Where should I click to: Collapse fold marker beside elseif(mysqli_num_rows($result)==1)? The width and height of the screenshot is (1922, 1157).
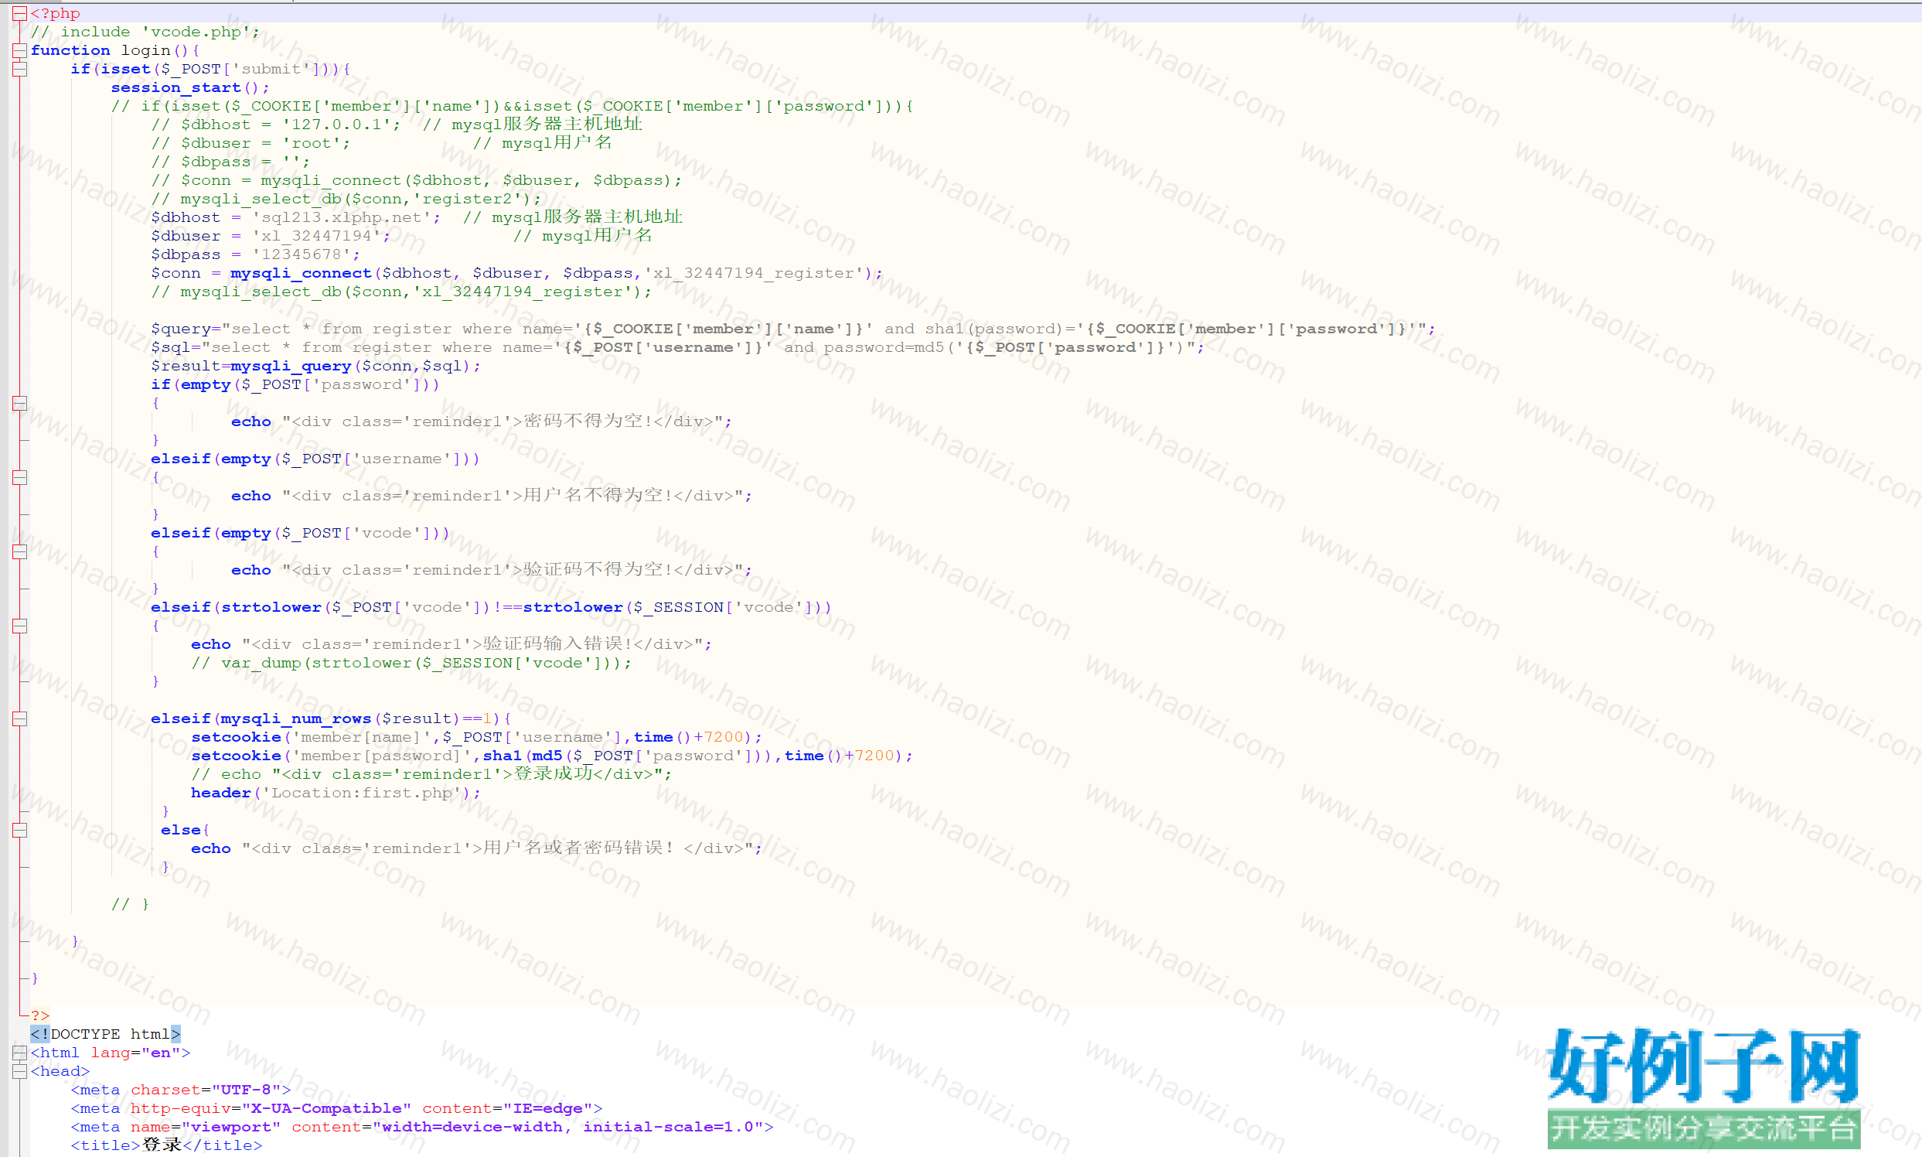(x=19, y=718)
